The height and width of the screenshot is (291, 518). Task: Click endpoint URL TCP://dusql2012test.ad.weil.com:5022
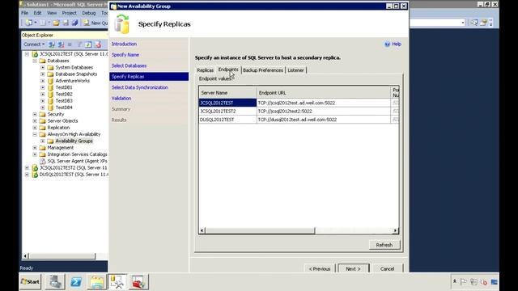(297, 120)
